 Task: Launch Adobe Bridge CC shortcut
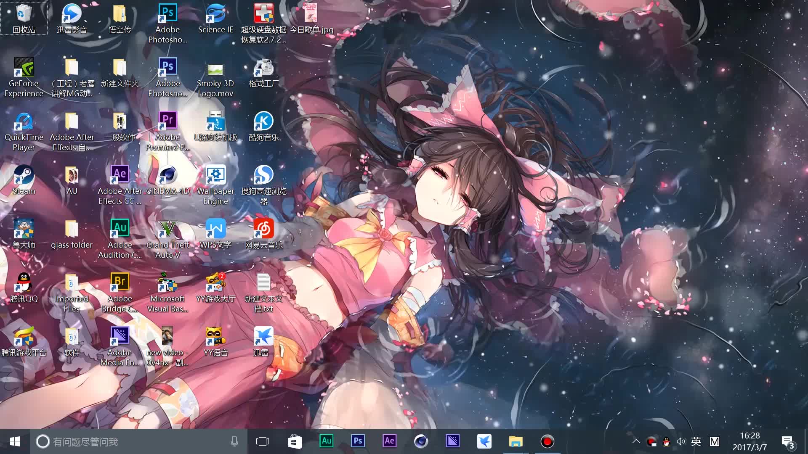[x=120, y=293]
